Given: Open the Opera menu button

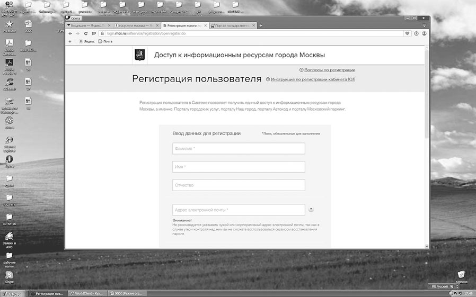Looking at the screenshot, I should pos(72,17).
